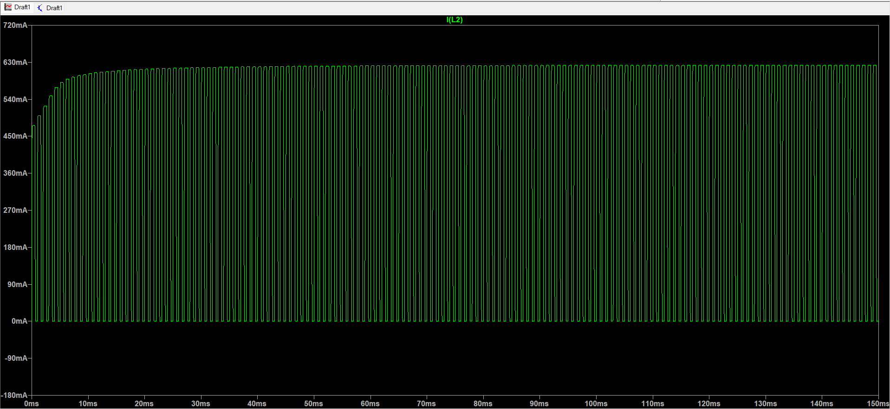
Task: Click the blue transistor schematic tab icon
Action: click(x=40, y=8)
